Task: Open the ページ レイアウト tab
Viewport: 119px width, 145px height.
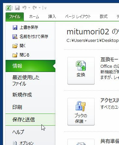Action: (x=78, y=17)
